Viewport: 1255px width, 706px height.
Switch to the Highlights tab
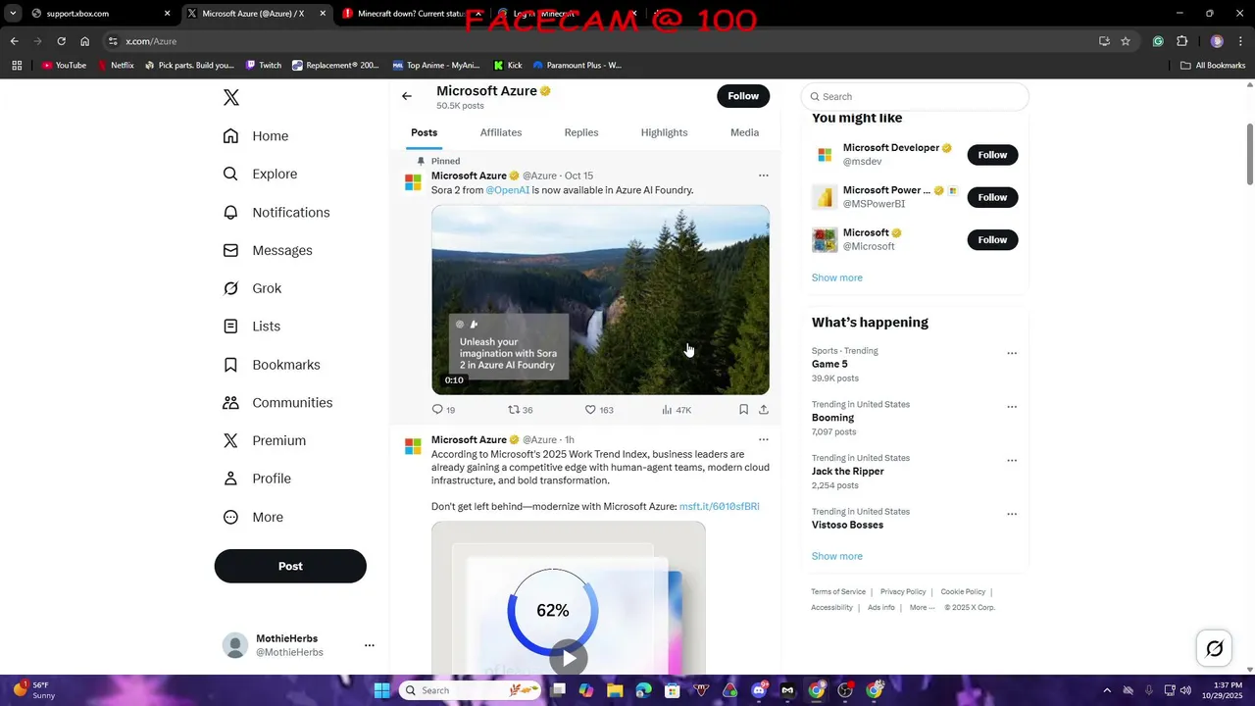coord(664,132)
